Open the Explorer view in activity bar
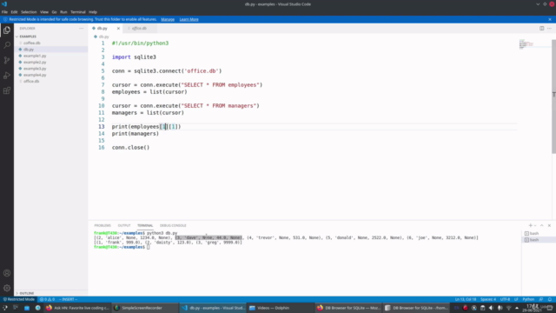Viewport: 556px width, 313px height. coord(7,30)
